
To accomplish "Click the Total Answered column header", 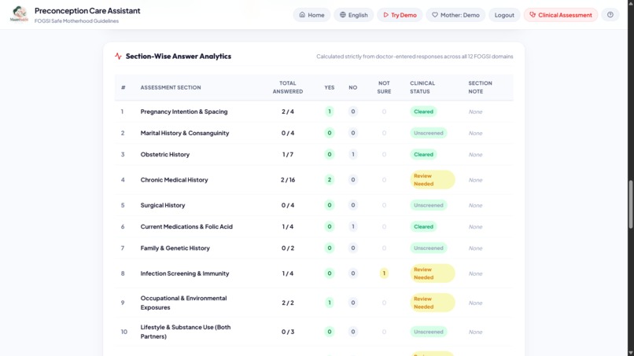I will pyautogui.click(x=287, y=87).
